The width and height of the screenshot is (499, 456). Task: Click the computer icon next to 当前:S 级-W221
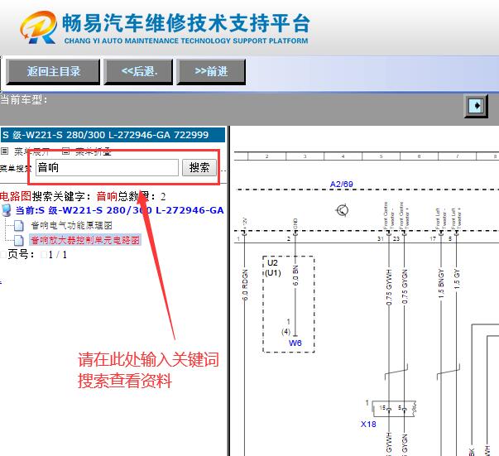pyautogui.click(x=7, y=210)
